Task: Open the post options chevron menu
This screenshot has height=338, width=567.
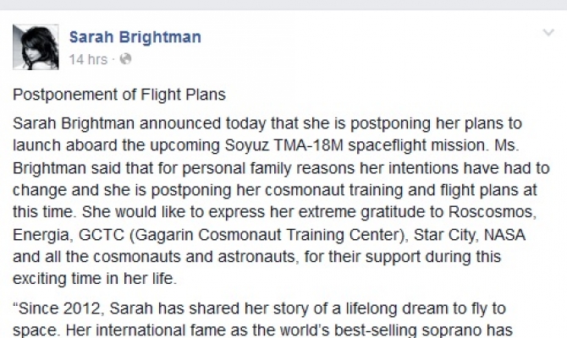Action: point(548,33)
